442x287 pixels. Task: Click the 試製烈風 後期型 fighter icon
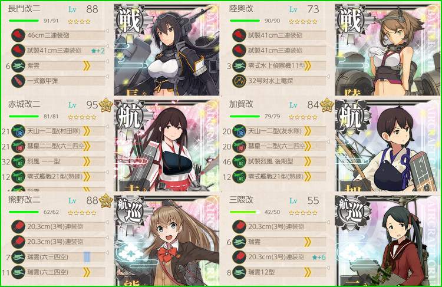click(x=239, y=161)
